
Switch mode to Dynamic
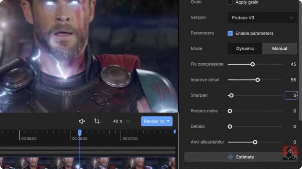click(x=245, y=48)
